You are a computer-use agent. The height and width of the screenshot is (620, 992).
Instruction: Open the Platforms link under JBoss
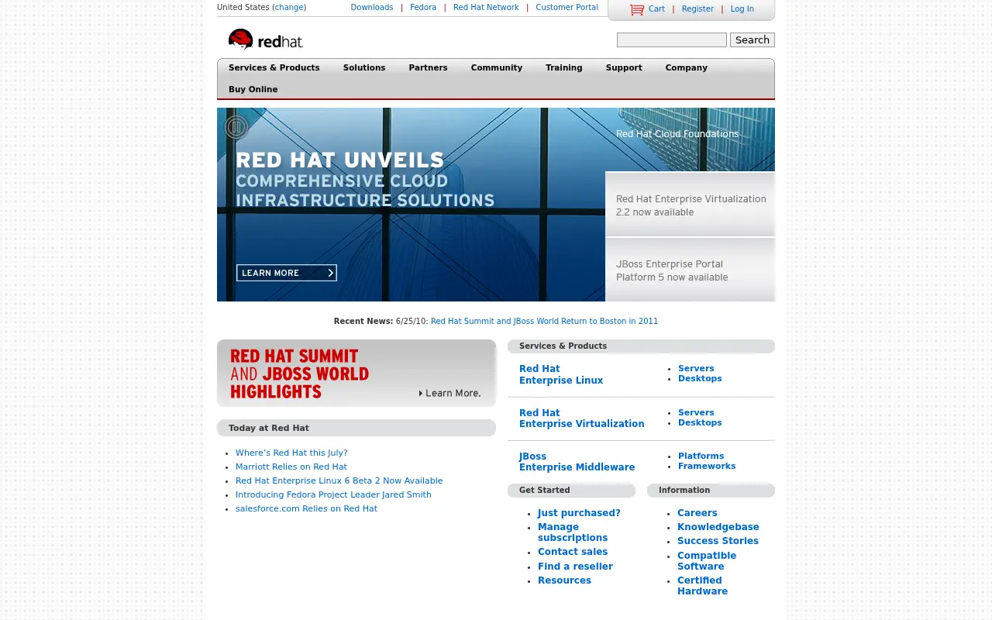tap(701, 456)
